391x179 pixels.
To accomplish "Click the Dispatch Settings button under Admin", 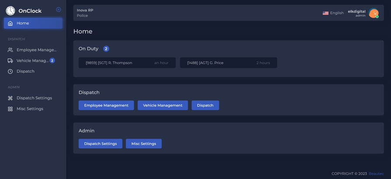I will click(x=100, y=144).
